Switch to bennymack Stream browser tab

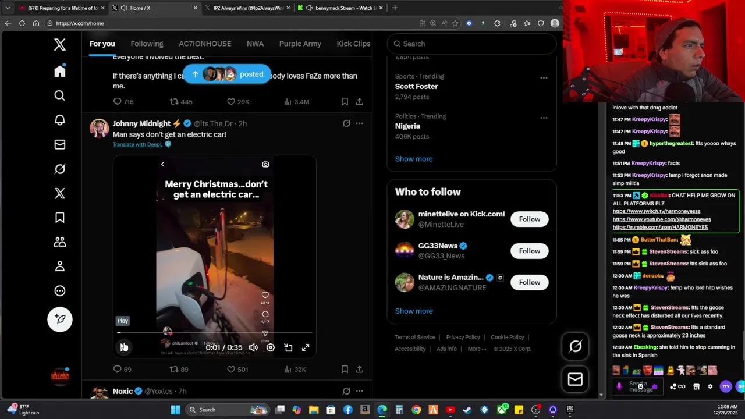point(339,8)
